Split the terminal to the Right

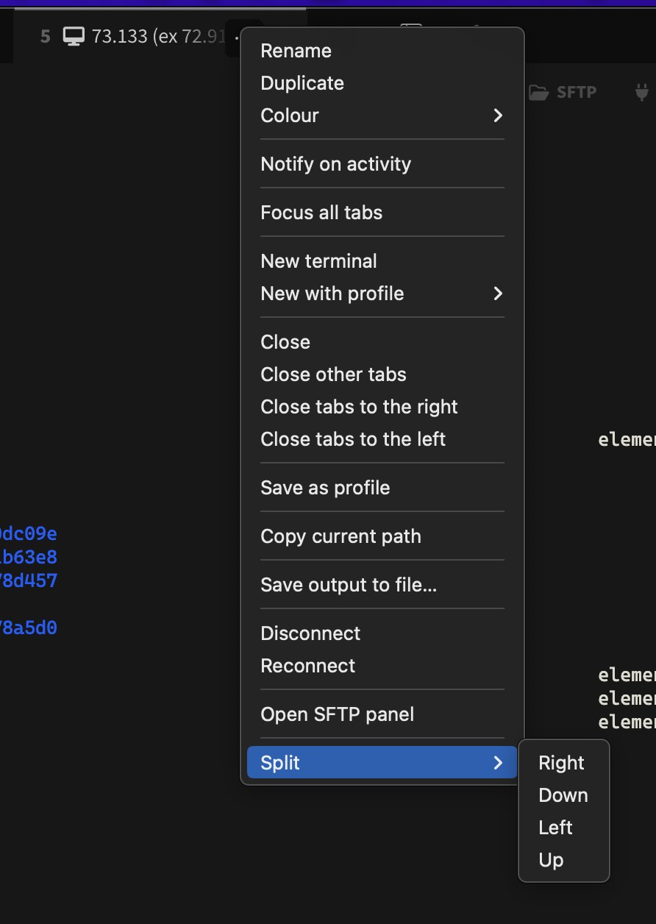pos(562,763)
